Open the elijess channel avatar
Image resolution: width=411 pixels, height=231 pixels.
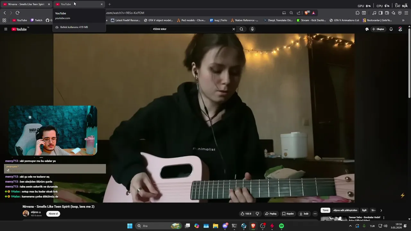point(26,214)
